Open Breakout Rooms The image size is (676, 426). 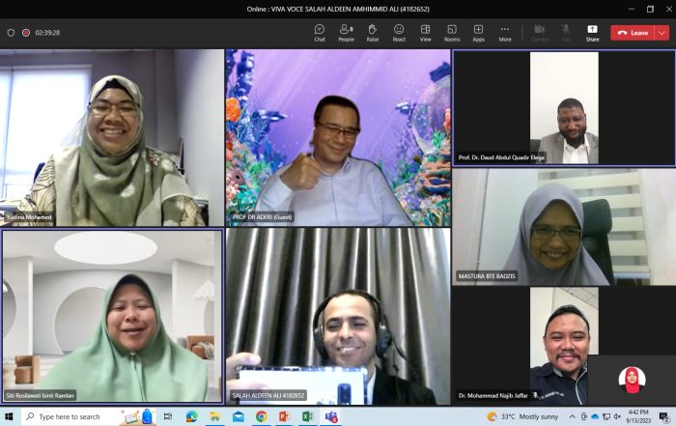point(452,32)
